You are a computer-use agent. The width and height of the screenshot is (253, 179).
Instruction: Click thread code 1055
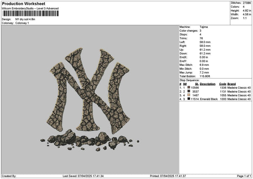coord(223,95)
